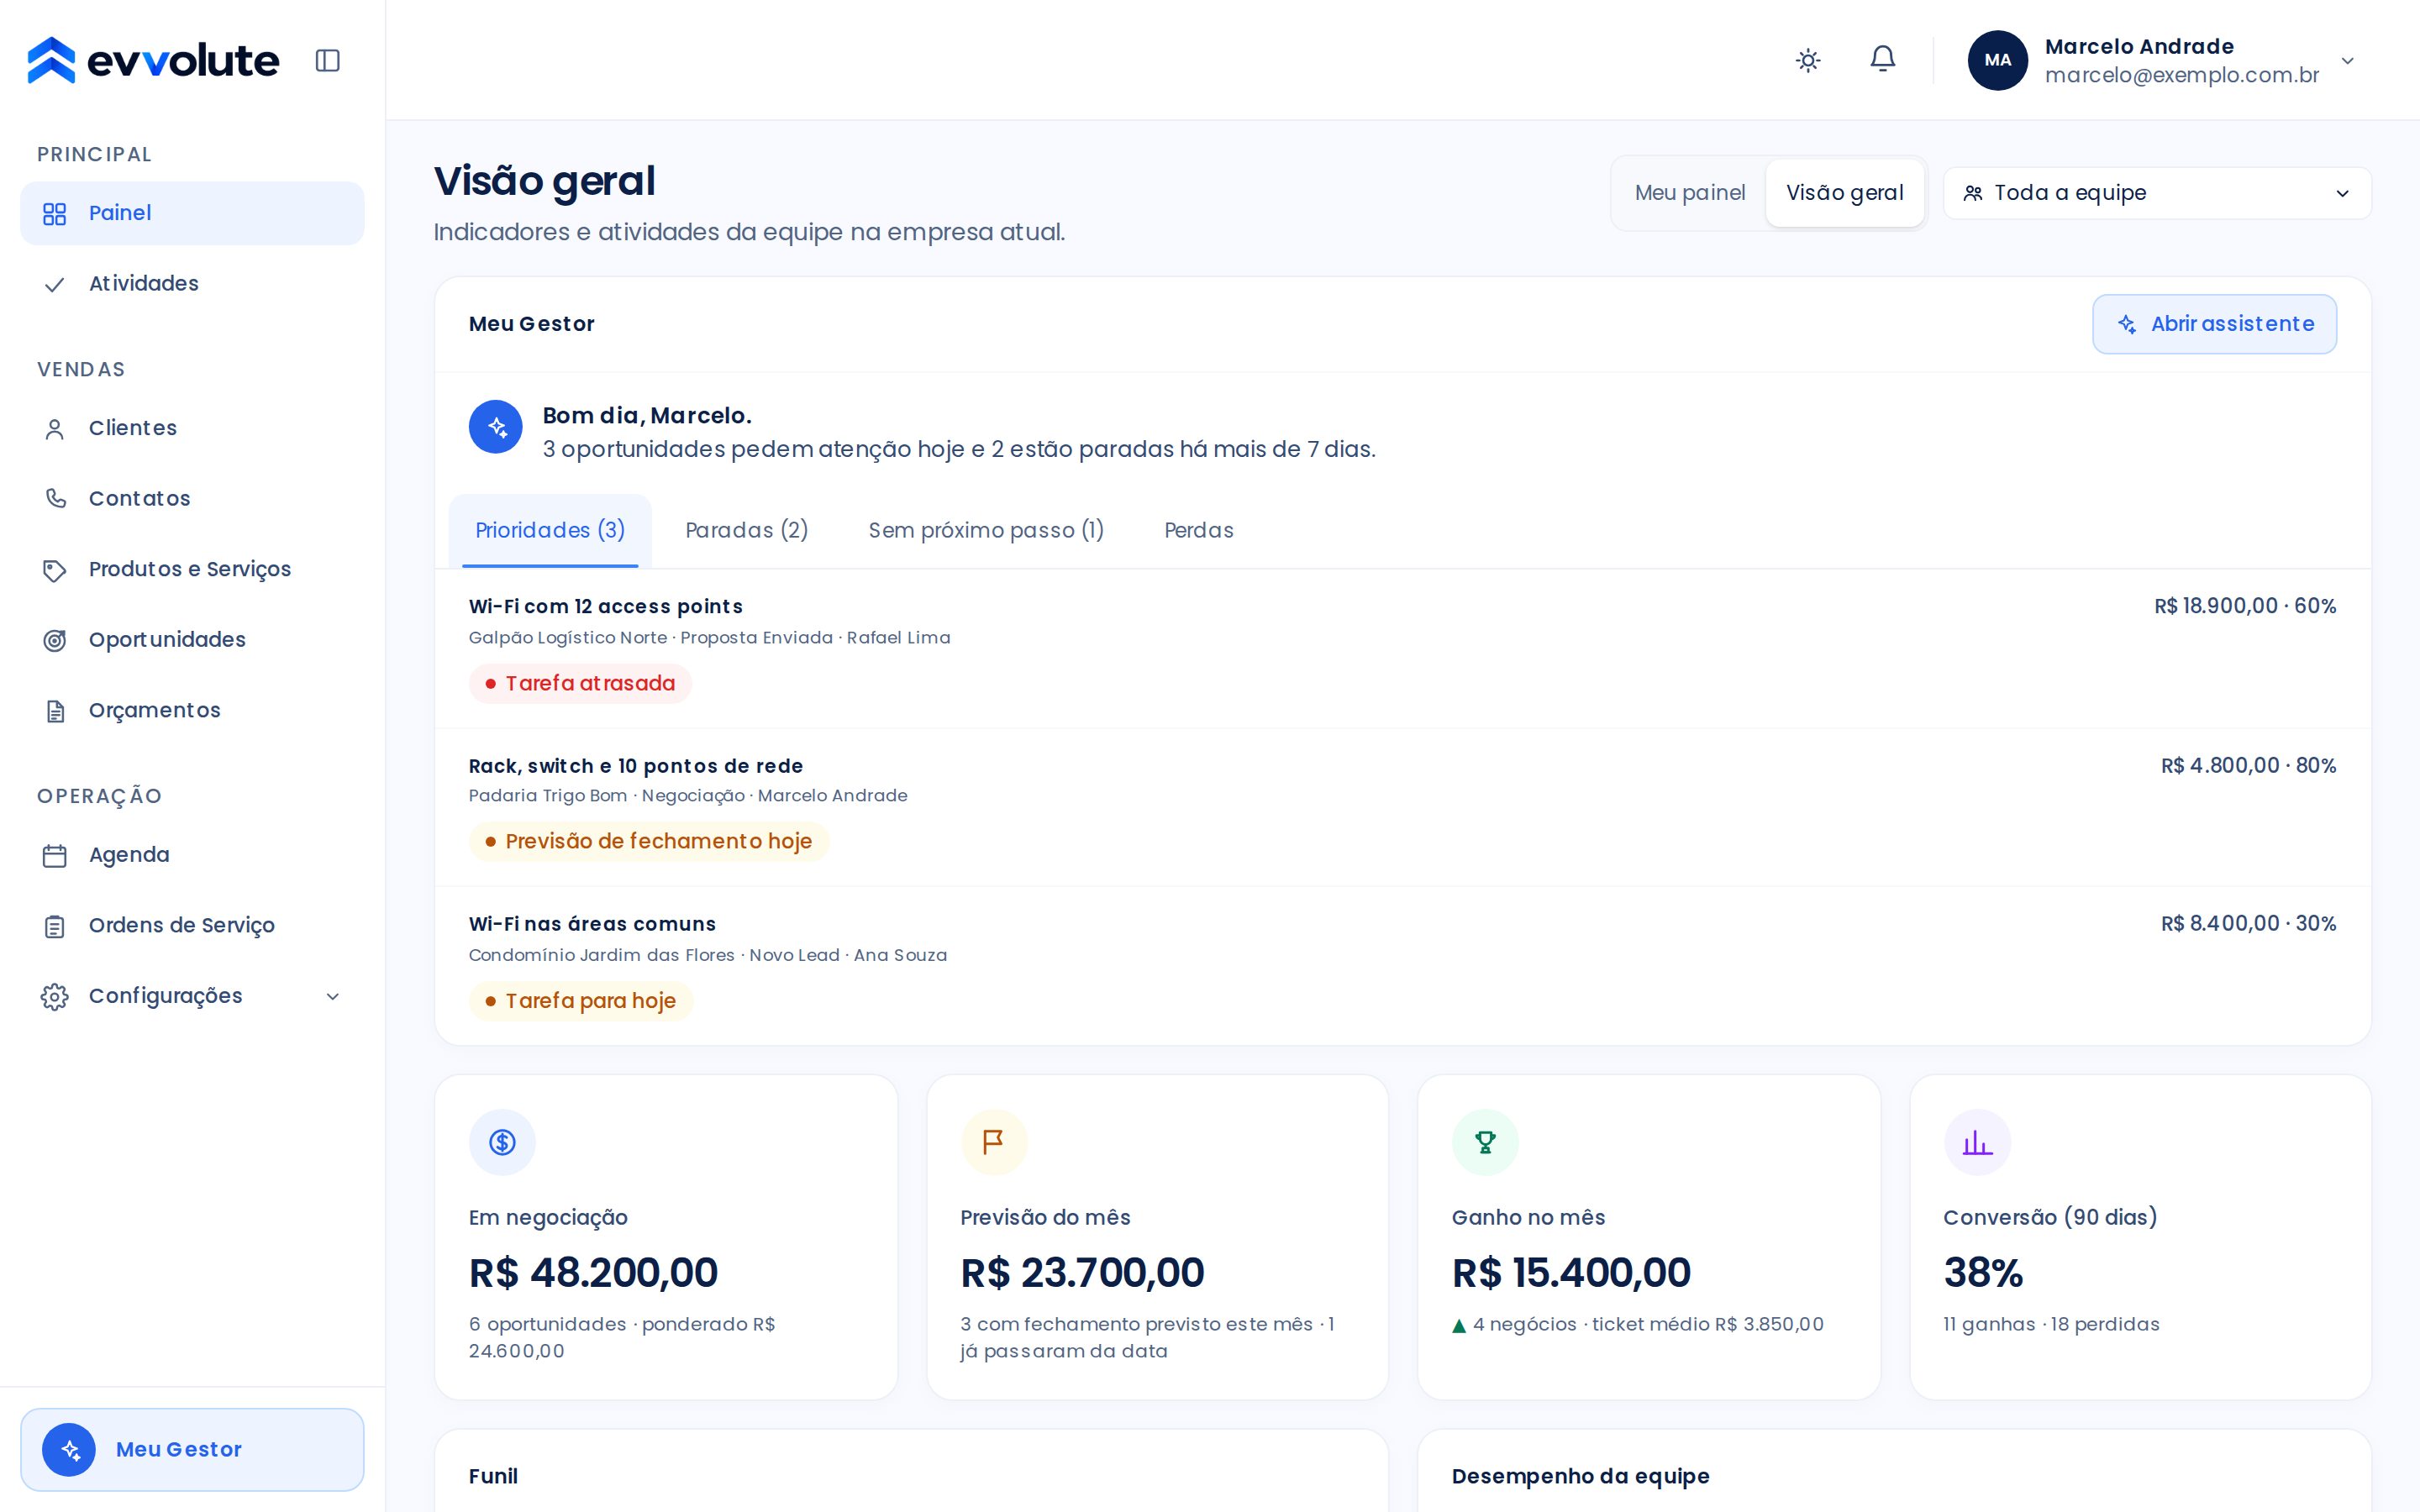Click the blue sparkle assistant icon beside greeting

(x=496, y=427)
